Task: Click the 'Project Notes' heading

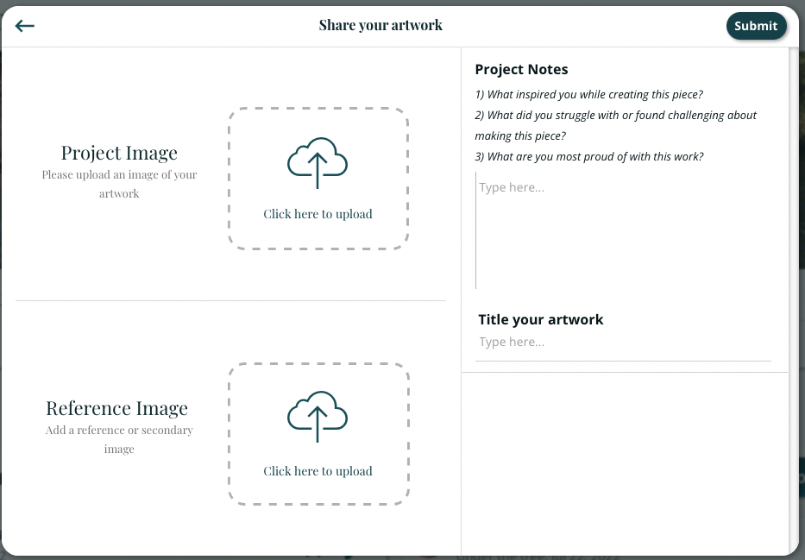Action: 521,69
